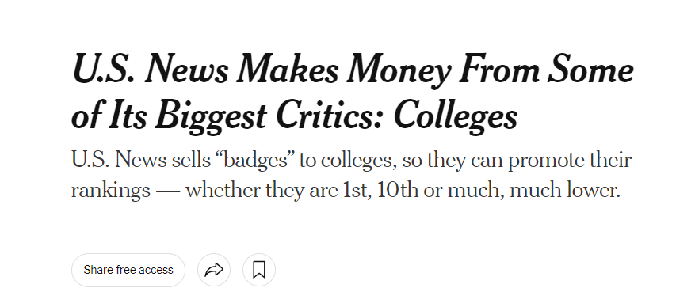Screen dimensions: 695x288
Task: Save the article with the bookmark icon
Action: 259,270
